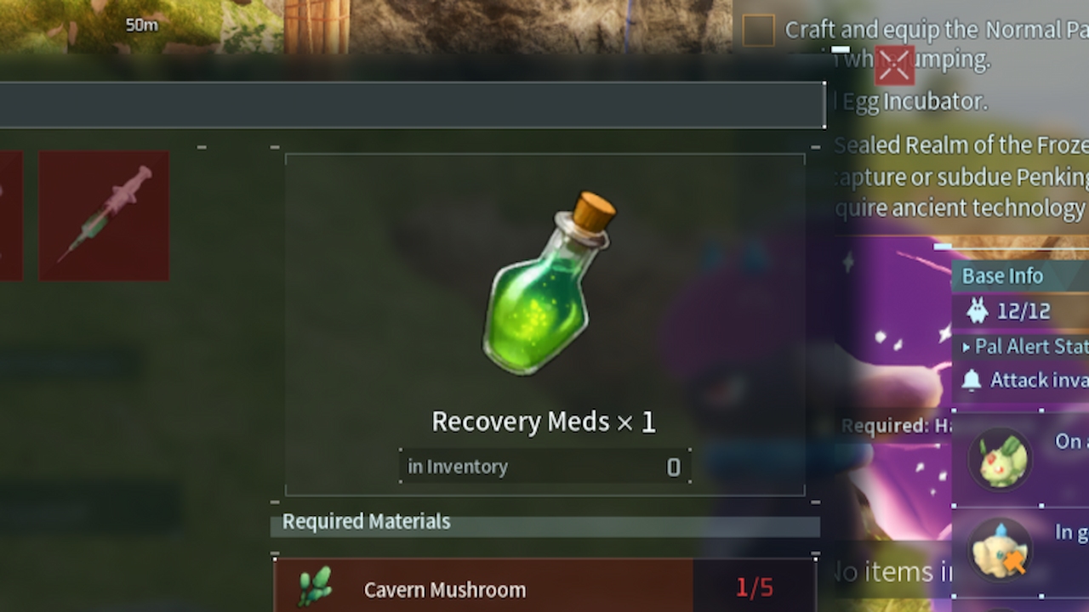Click the red crossed-swords marker icon
1089x612 pixels.
coord(894,65)
